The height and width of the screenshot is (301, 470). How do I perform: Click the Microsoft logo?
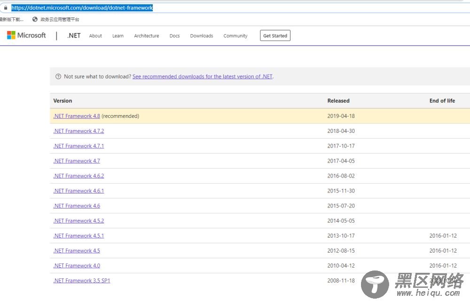26,35
